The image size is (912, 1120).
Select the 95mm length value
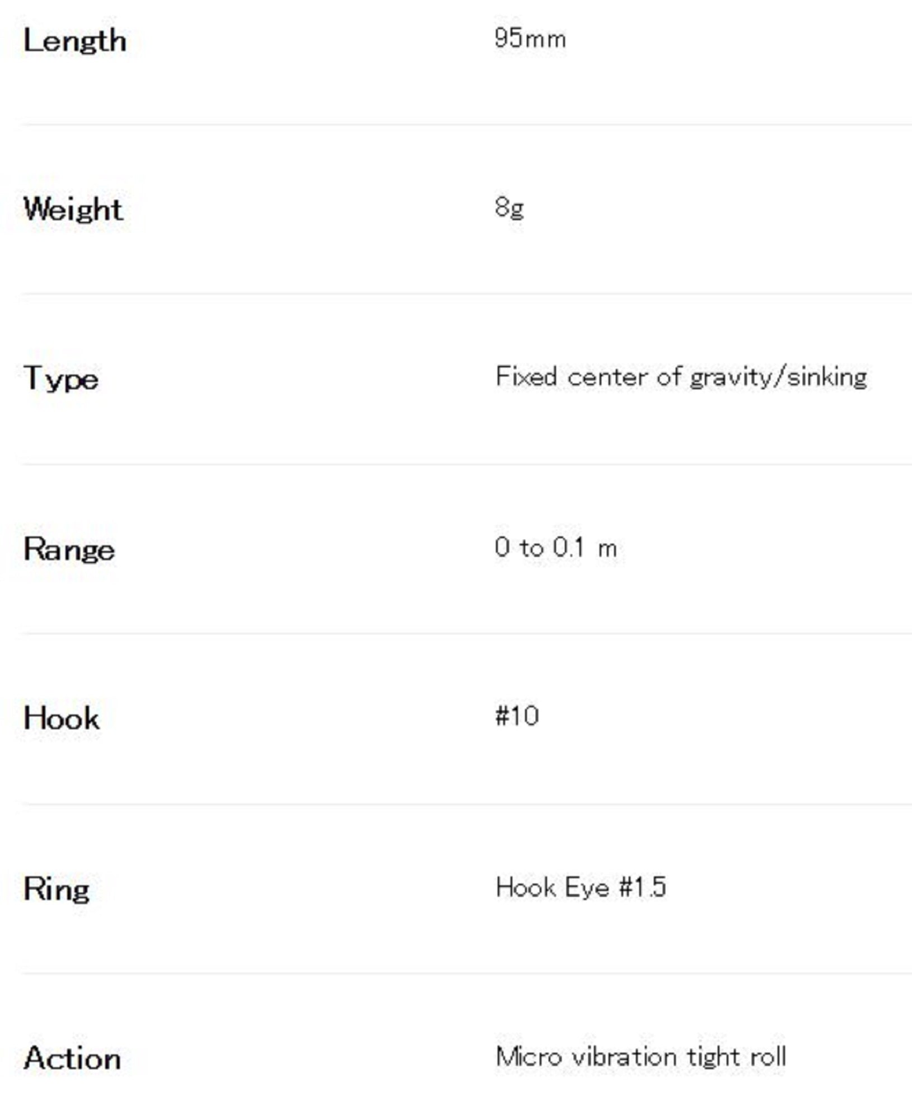point(530,39)
